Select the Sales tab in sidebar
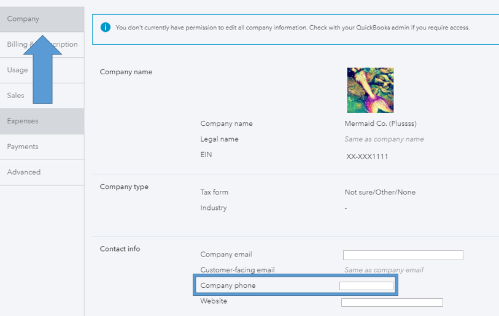 (15, 96)
